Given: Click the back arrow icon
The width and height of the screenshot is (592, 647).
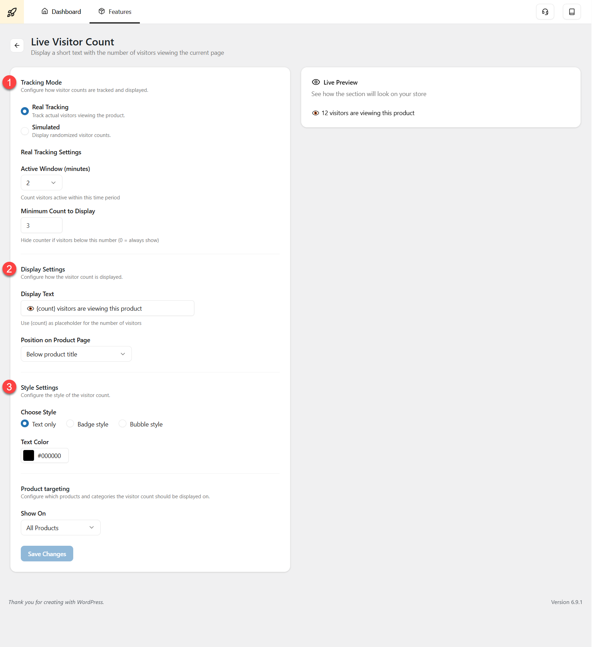Looking at the screenshot, I should click(x=17, y=45).
